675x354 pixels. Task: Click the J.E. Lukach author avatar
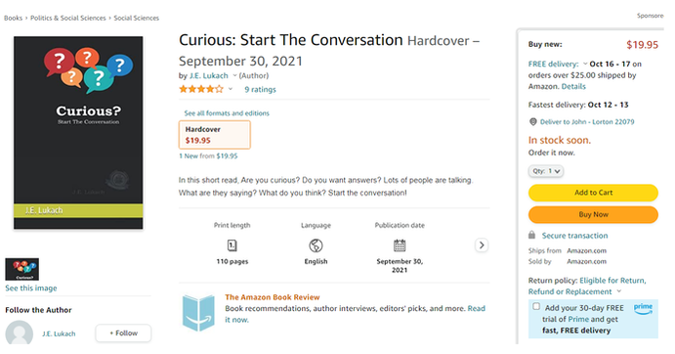tap(19, 332)
